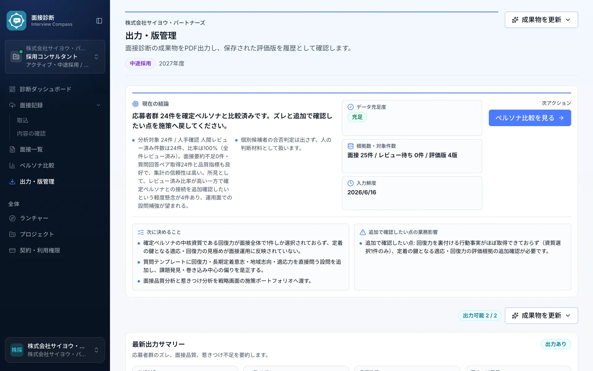Click the warning triangle icon by 追加で確認したい点
The width and height of the screenshot is (593, 371).
coord(363,232)
